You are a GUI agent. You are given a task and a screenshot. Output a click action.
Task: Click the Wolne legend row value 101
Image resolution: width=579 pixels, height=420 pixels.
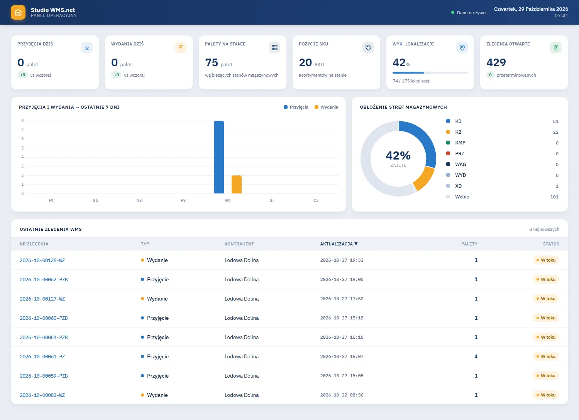[x=554, y=197]
